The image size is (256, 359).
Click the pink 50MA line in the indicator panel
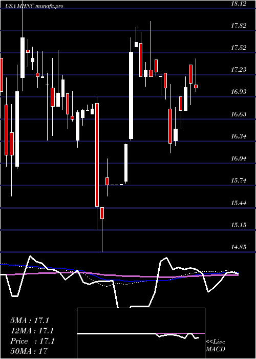(119, 275)
